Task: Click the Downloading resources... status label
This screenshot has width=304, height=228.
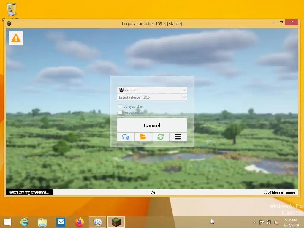Action: point(29,192)
